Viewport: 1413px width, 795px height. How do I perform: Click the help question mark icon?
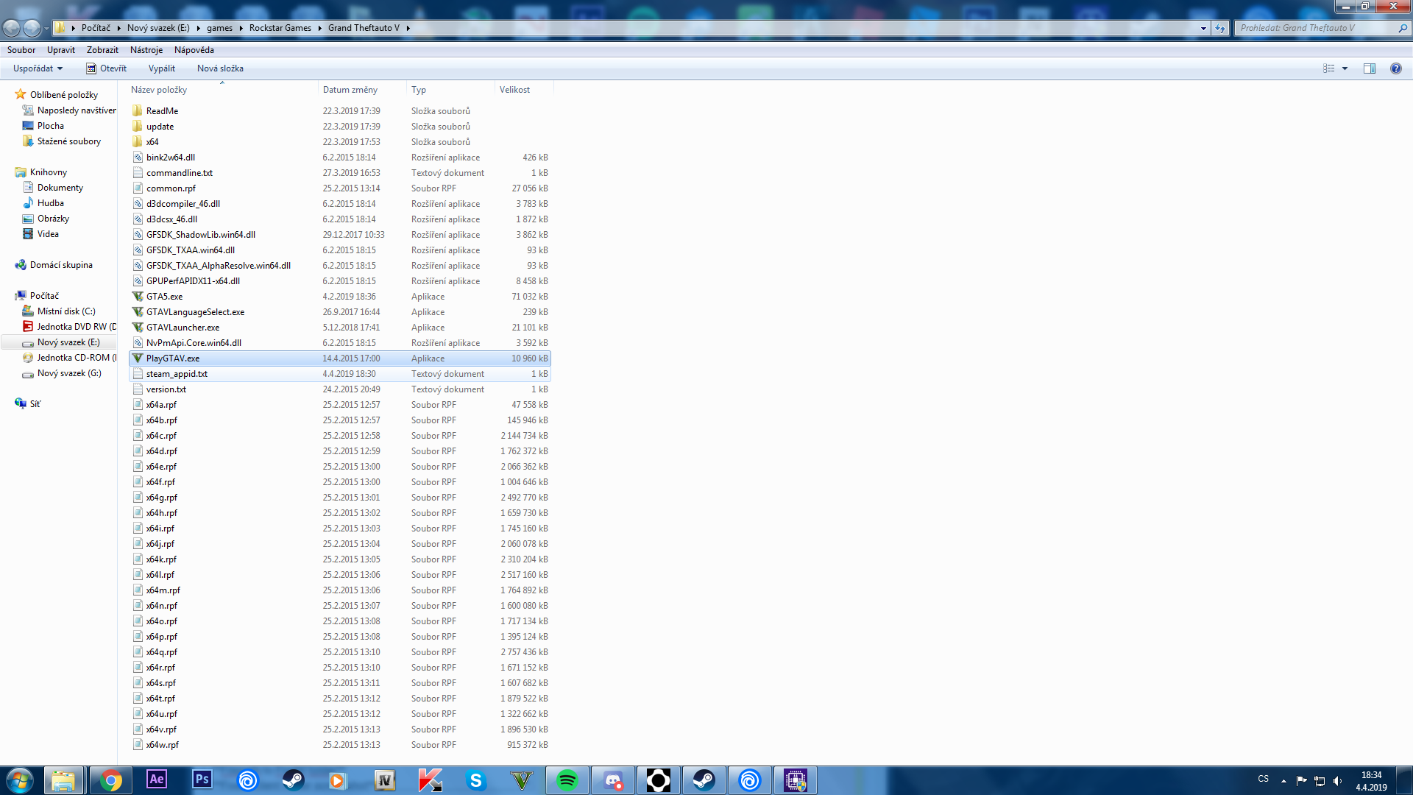pyautogui.click(x=1395, y=68)
